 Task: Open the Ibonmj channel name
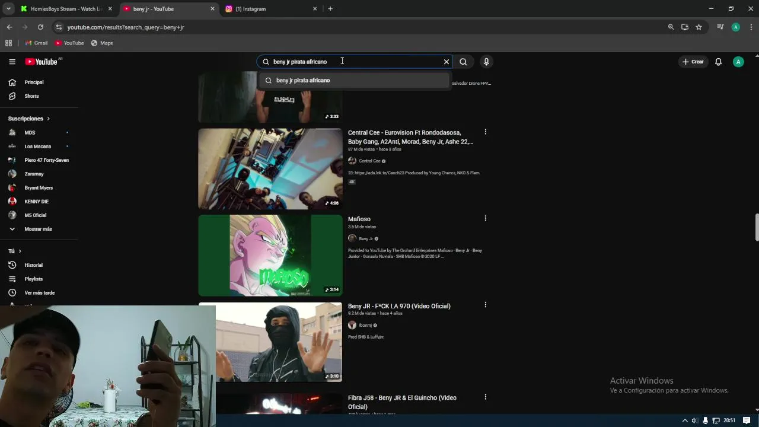pos(365,326)
